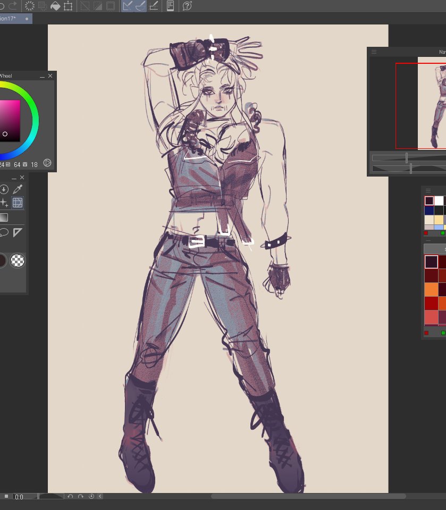The height and width of the screenshot is (510, 446).
Task: Pick dark purple swatch in upper color set
Action: click(429, 200)
